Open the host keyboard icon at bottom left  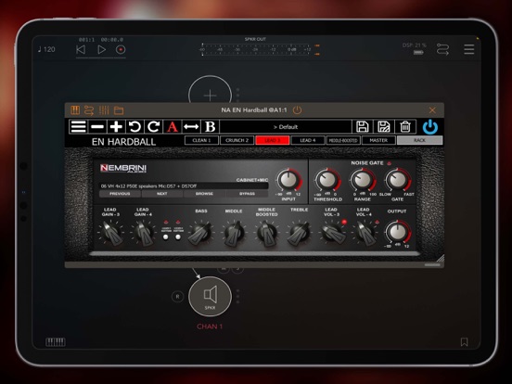[55, 342]
